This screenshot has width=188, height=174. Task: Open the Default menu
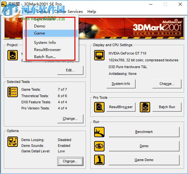click(43, 12)
